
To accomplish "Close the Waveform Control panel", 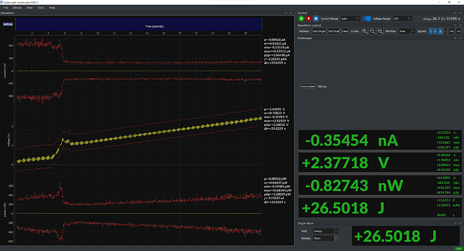I will (461, 26).
